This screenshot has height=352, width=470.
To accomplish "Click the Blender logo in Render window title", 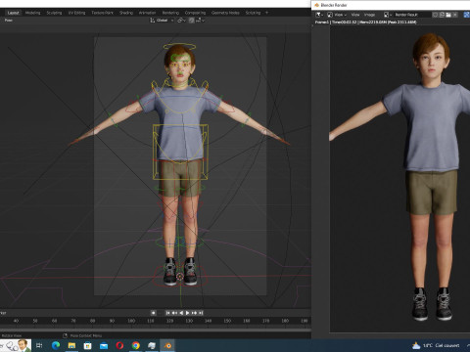I will 316,5.
